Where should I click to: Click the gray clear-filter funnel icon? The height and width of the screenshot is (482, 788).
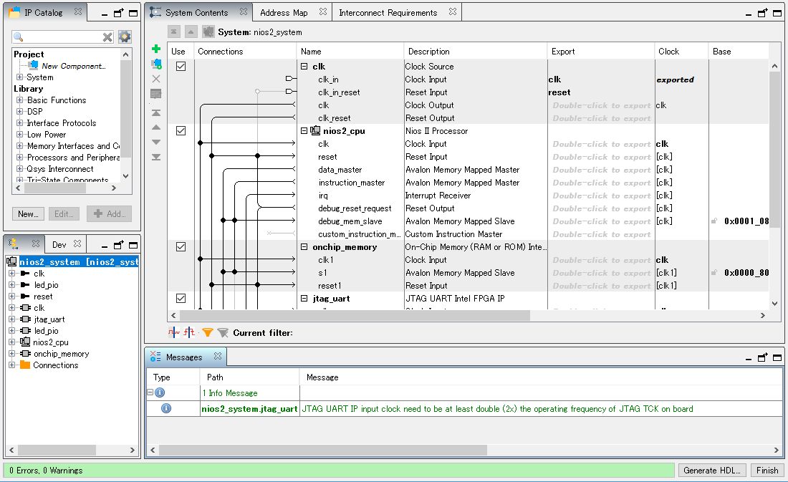coord(222,332)
